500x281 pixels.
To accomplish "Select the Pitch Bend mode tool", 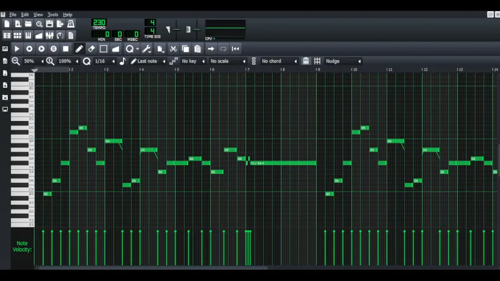I will point(116,49).
